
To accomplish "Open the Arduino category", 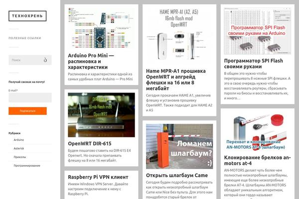I will [19, 140].
